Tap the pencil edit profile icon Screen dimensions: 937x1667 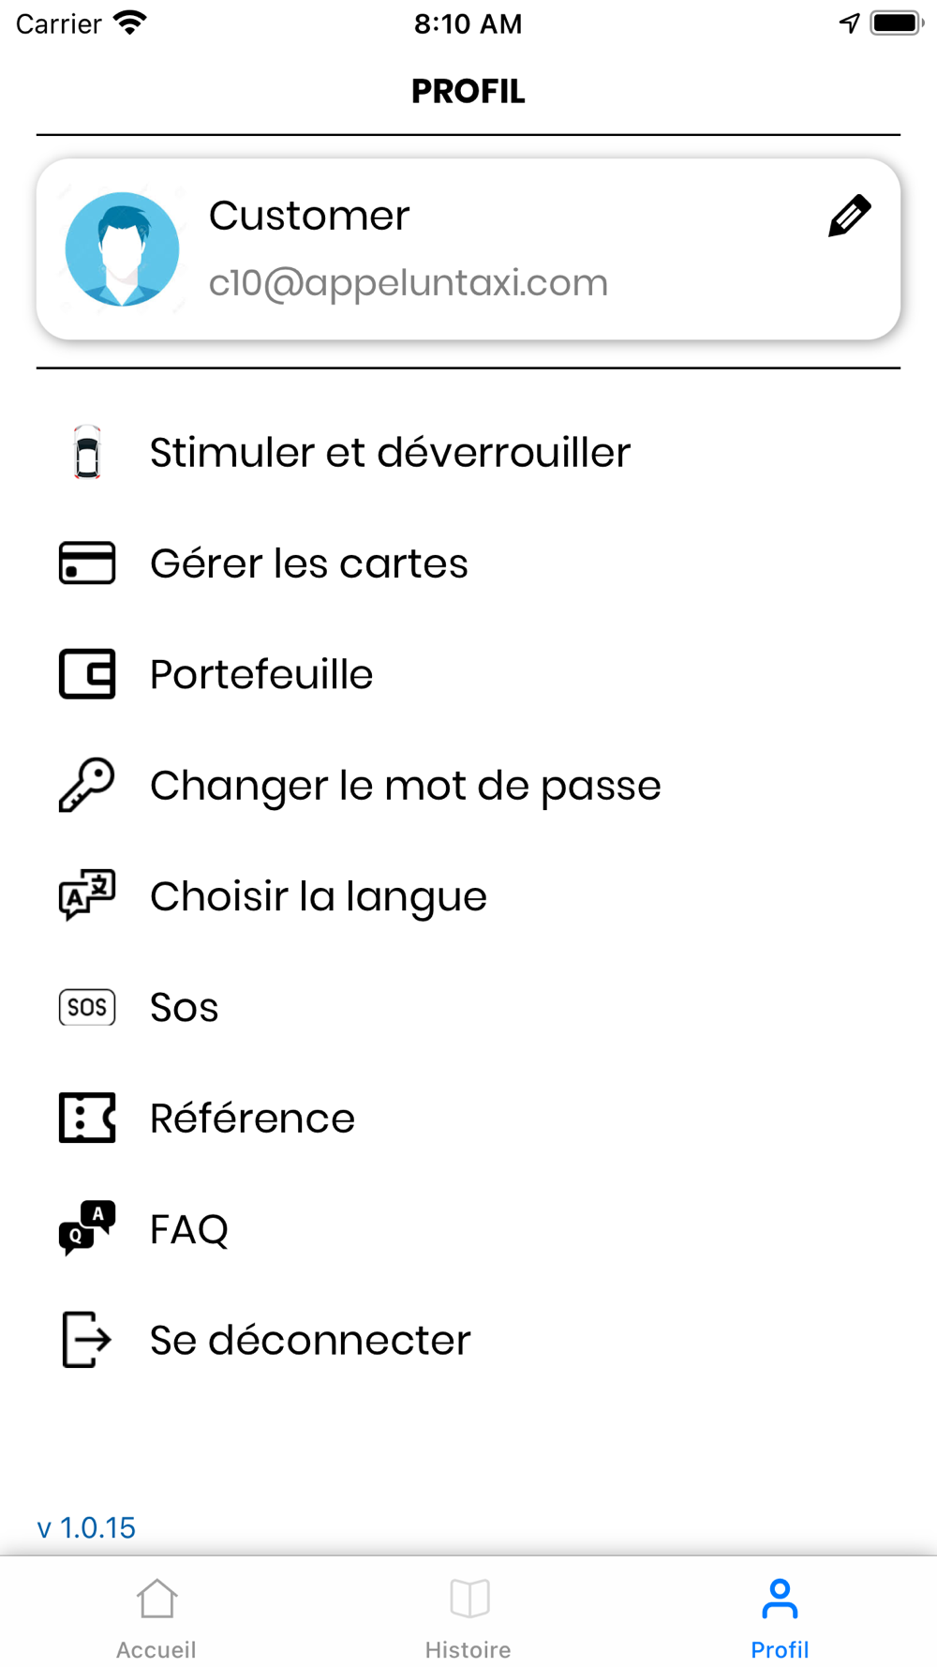click(850, 216)
